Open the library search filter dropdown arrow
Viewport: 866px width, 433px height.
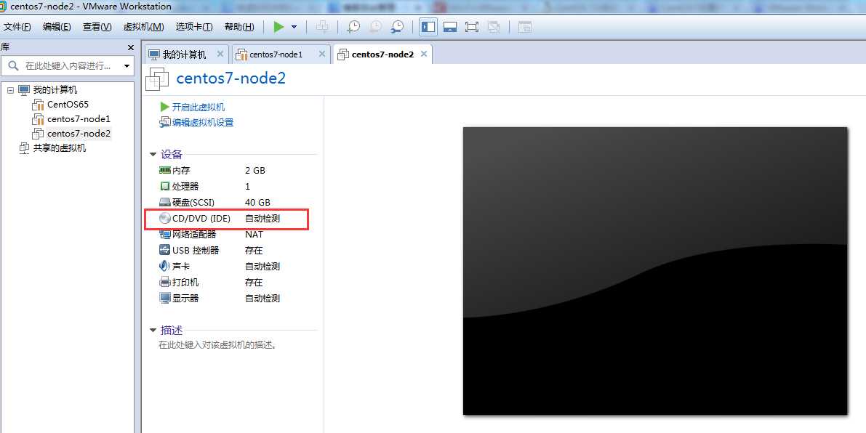click(127, 66)
